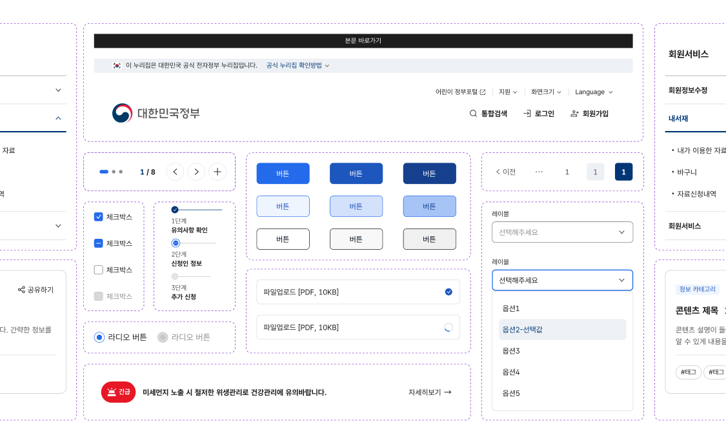Click the darkest navy 버튼
Viewport: 726px width, 426px height.
(x=429, y=173)
